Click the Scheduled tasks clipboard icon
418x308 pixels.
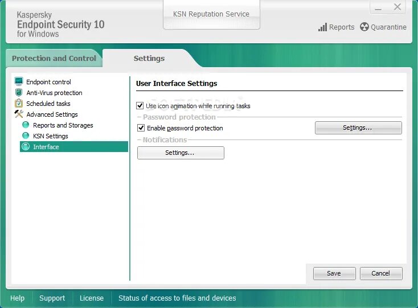click(x=19, y=103)
